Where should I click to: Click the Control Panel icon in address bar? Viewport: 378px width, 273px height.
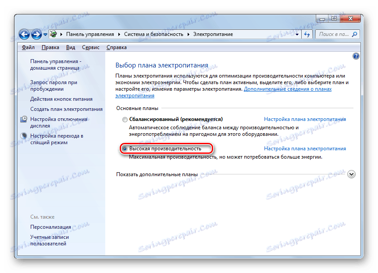(53, 34)
